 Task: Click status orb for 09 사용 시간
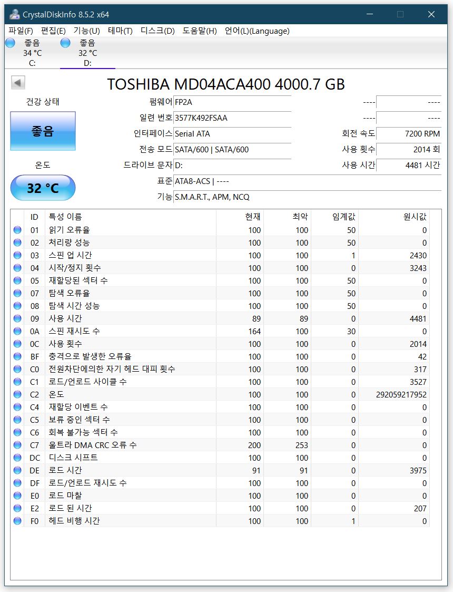click(x=17, y=318)
